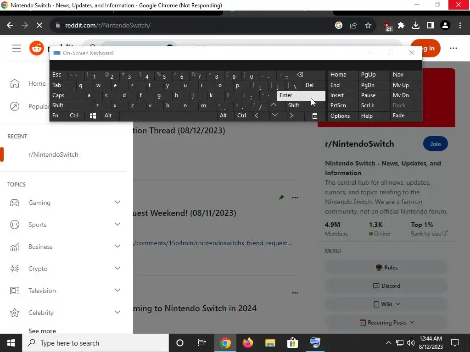
Task: Stop loading the page with X button
Action: pyautogui.click(x=39, y=26)
